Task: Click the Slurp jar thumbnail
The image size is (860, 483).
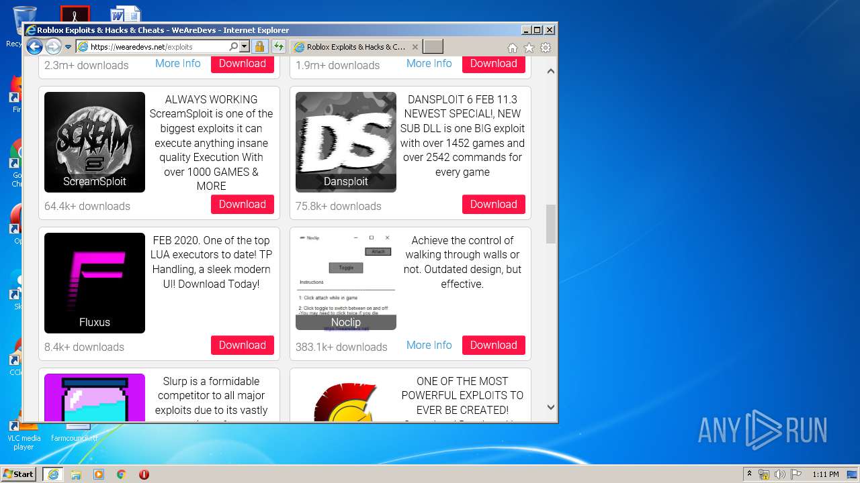Action: 95,397
